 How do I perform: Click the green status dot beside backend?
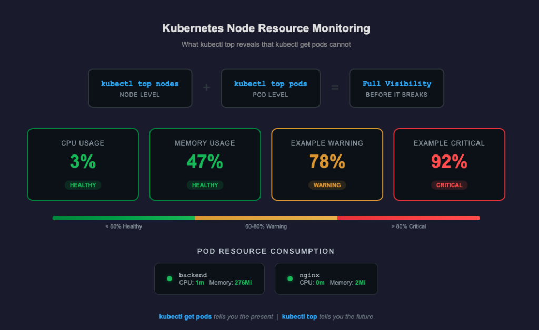point(169,279)
